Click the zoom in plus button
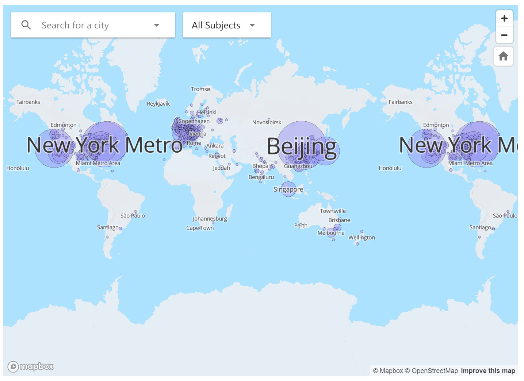 coord(504,19)
